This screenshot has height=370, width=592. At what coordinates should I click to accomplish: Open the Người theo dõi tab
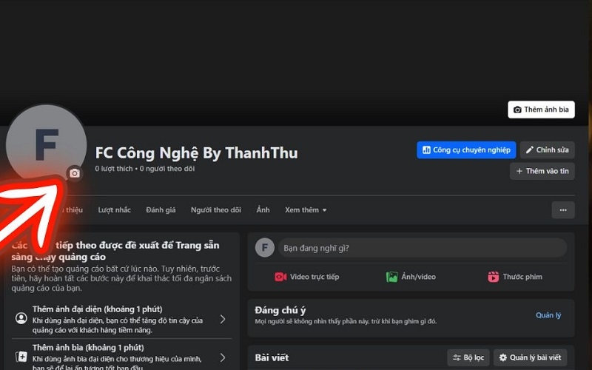pos(215,210)
